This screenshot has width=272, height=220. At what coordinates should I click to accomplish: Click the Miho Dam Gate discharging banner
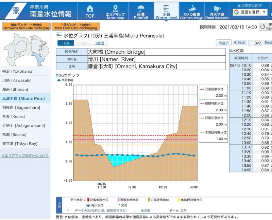pos(75,26)
